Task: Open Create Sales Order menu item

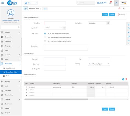Action: (11, 72)
